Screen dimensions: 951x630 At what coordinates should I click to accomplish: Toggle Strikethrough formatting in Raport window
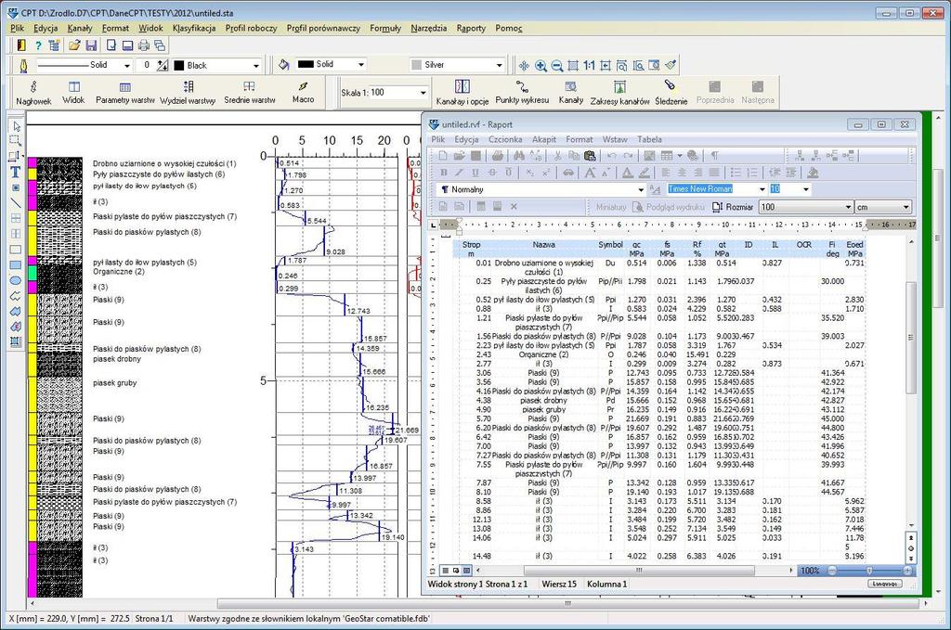[492, 173]
